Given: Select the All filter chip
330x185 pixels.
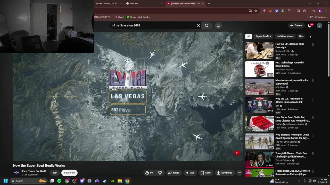Looking at the screenshot, I should coord(249,36).
